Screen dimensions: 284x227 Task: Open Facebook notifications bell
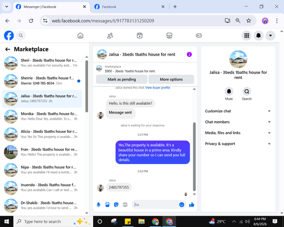[258, 36]
